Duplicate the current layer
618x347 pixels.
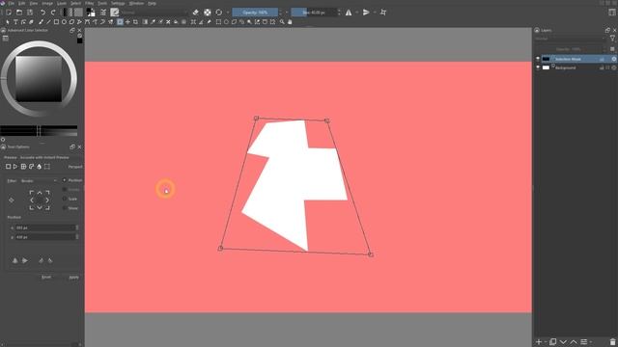[553, 342]
